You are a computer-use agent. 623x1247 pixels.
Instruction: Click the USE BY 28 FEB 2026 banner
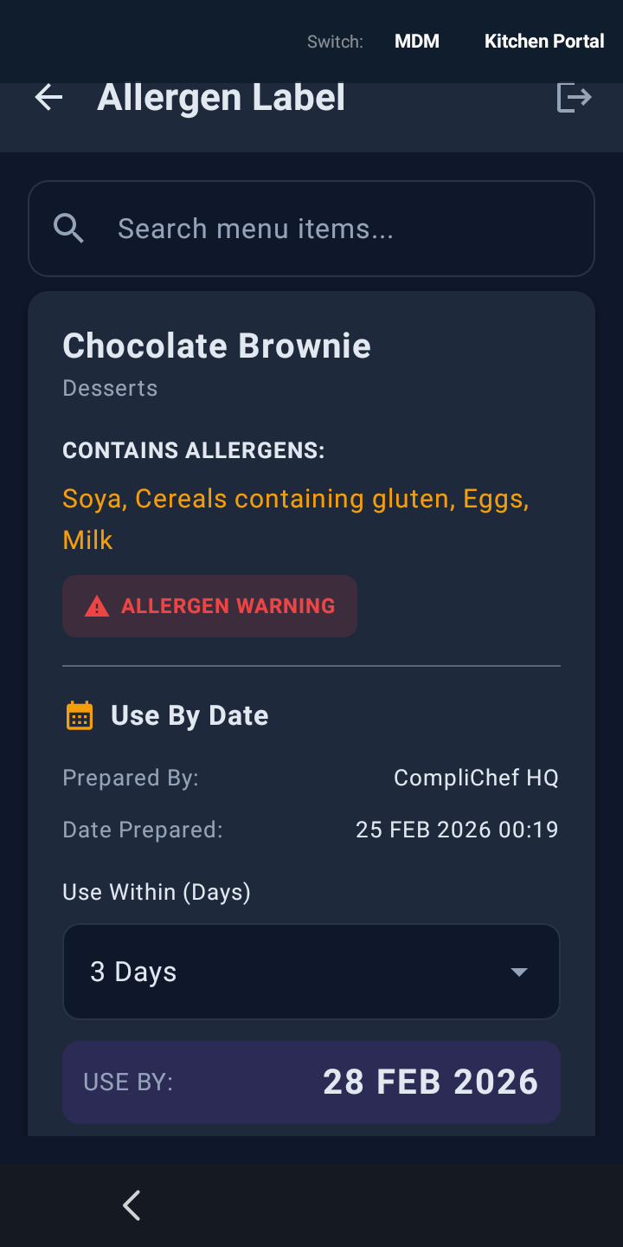coord(311,1082)
